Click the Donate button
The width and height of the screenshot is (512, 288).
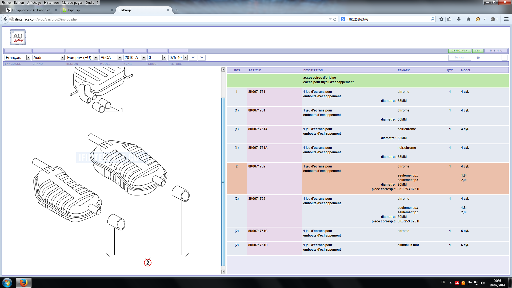[459, 58]
